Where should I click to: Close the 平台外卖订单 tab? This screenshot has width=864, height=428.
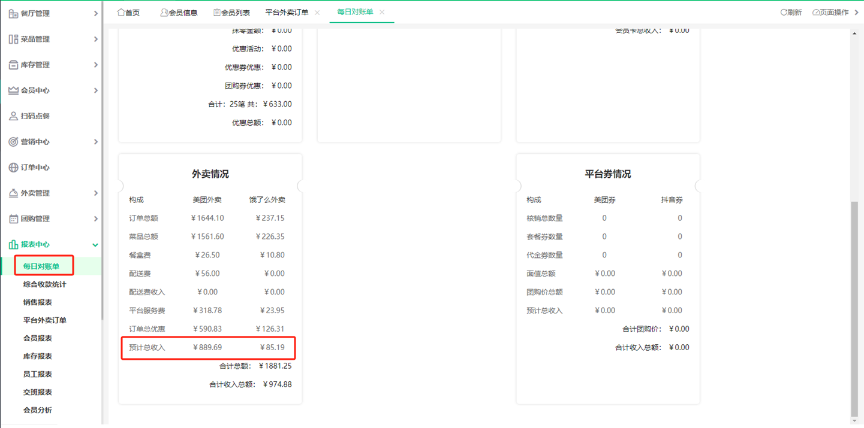point(316,11)
